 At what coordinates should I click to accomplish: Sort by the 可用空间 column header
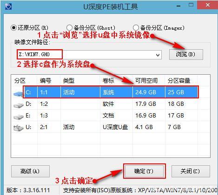pos(146,81)
